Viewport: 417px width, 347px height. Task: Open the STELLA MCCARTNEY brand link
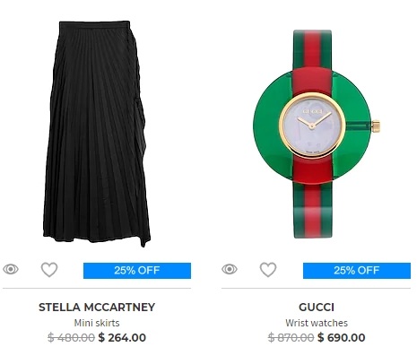97,308
